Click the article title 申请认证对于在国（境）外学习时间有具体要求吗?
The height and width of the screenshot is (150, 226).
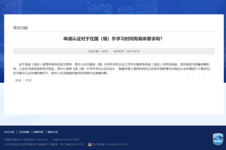click(113, 39)
